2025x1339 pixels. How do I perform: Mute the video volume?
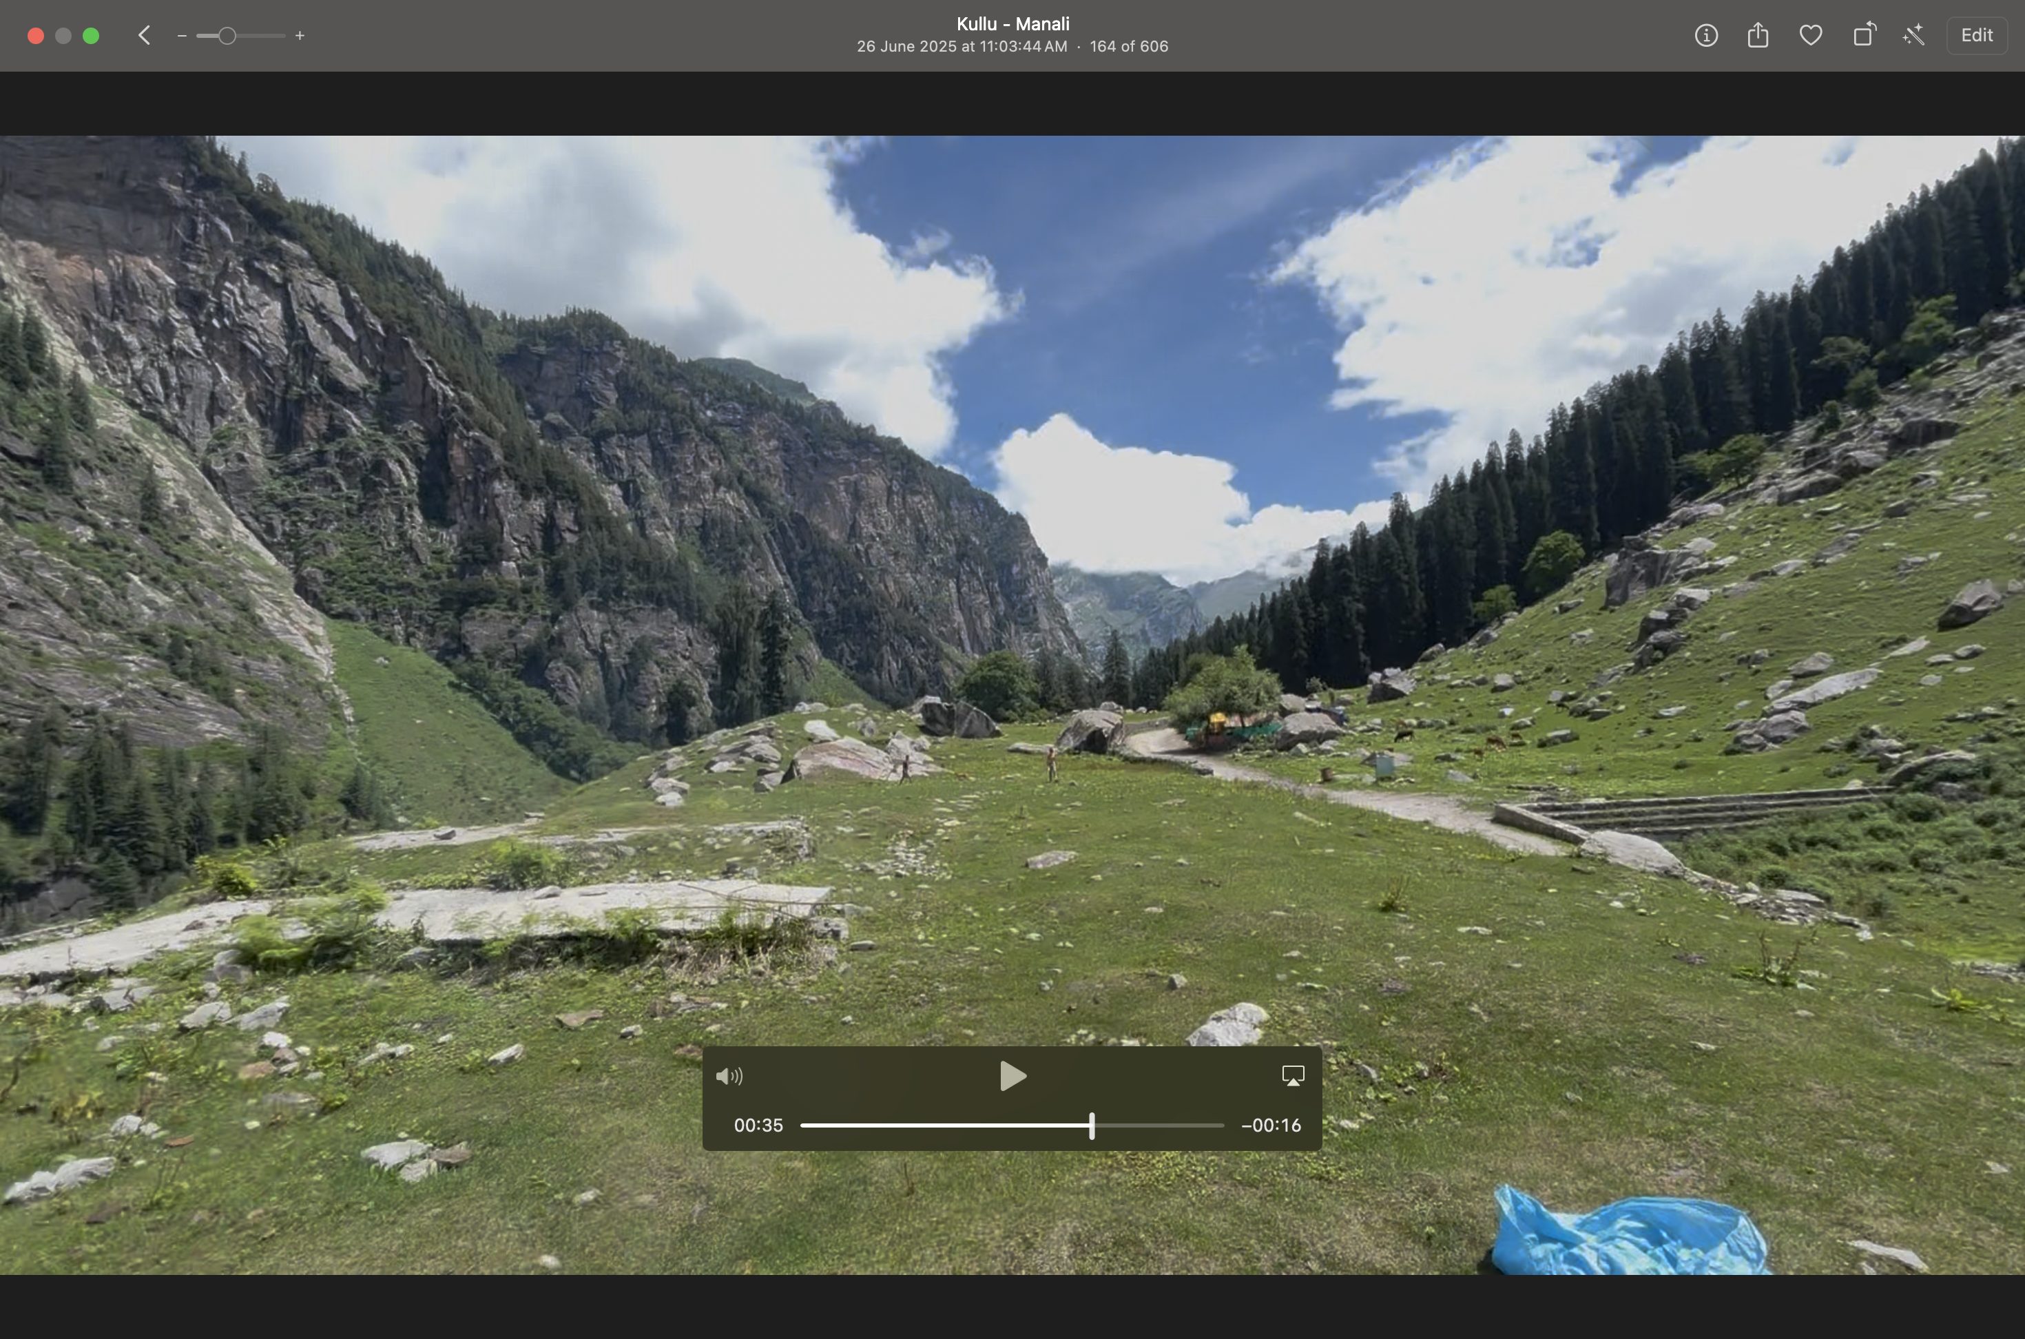point(729,1076)
